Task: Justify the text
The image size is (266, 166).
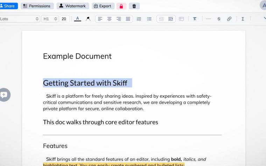Action: 128,19
